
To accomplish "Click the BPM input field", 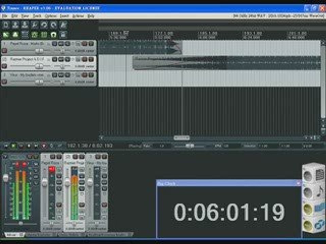I will pos(231,146).
